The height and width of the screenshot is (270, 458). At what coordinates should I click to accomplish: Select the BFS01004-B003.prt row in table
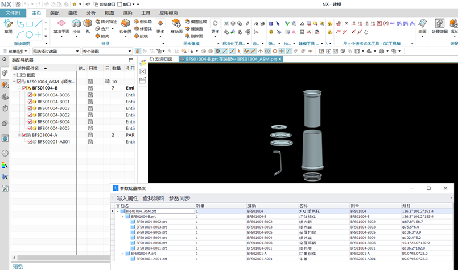tap(151, 227)
